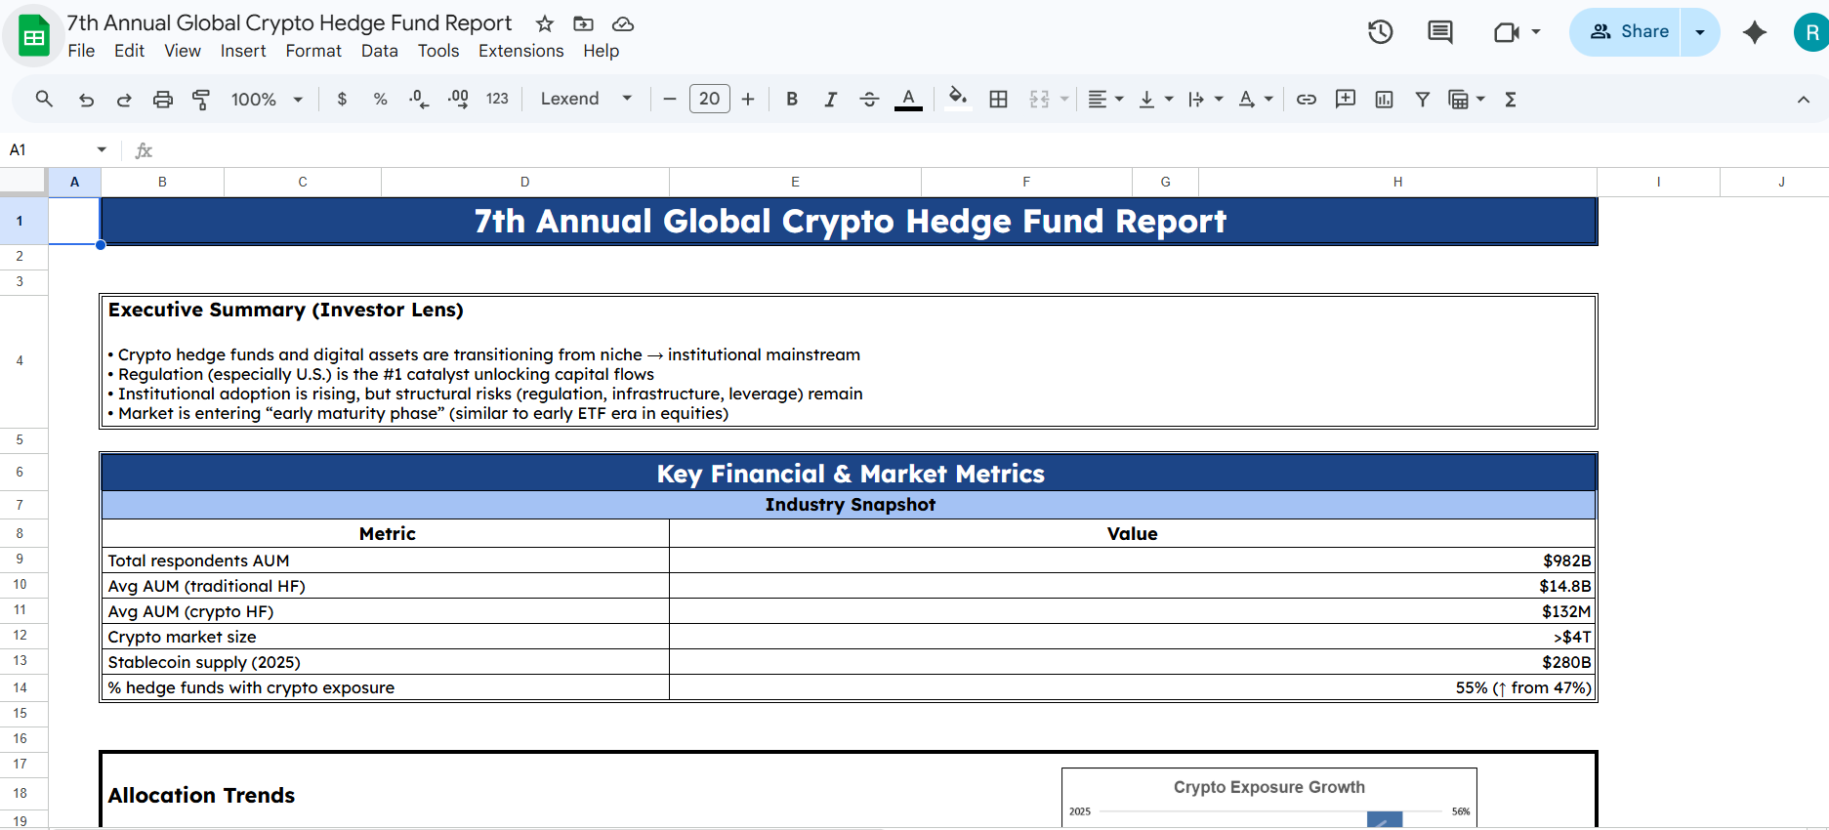Open the functions sigma icon
Viewport: 1829px width, 830px height.
[1511, 99]
